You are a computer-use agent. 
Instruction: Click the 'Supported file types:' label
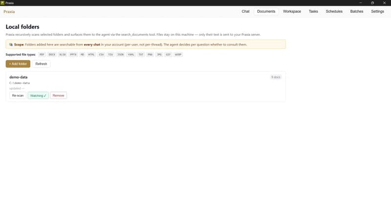click(x=21, y=55)
